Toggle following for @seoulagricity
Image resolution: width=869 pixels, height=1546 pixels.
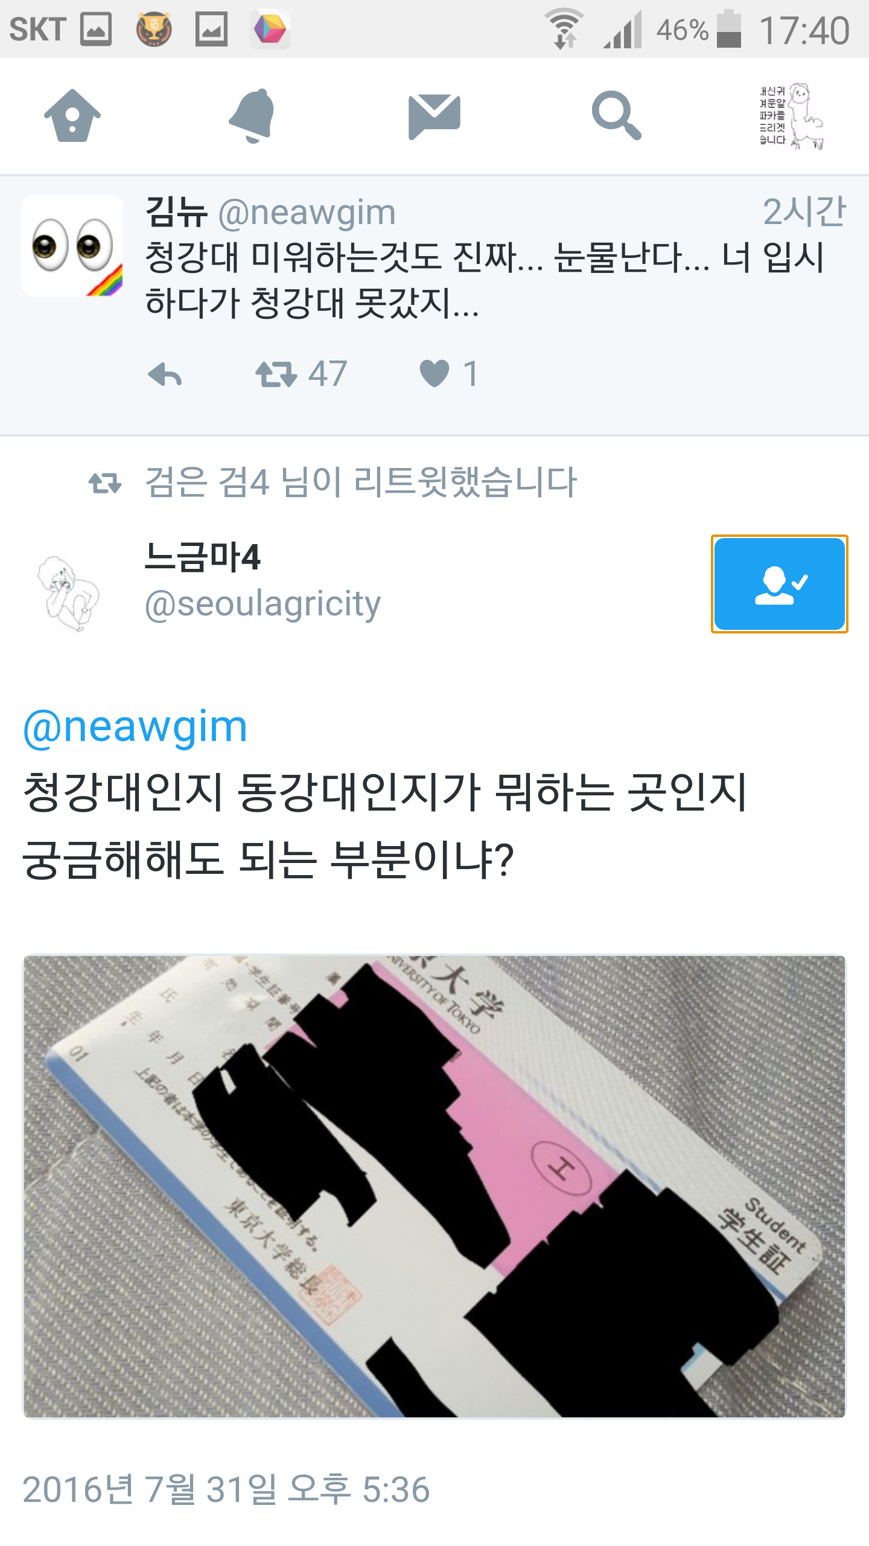[x=779, y=584]
